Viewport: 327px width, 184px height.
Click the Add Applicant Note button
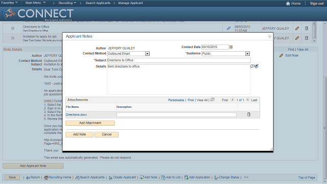tap(33, 166)
